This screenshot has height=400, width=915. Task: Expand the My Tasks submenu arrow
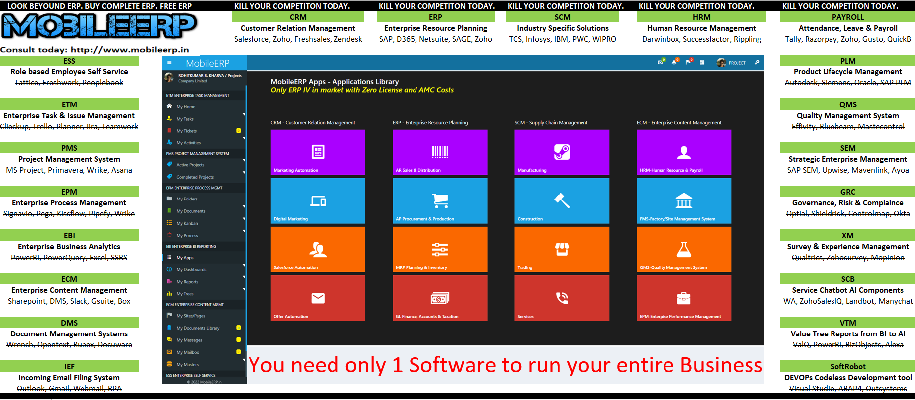coord(244,115)
